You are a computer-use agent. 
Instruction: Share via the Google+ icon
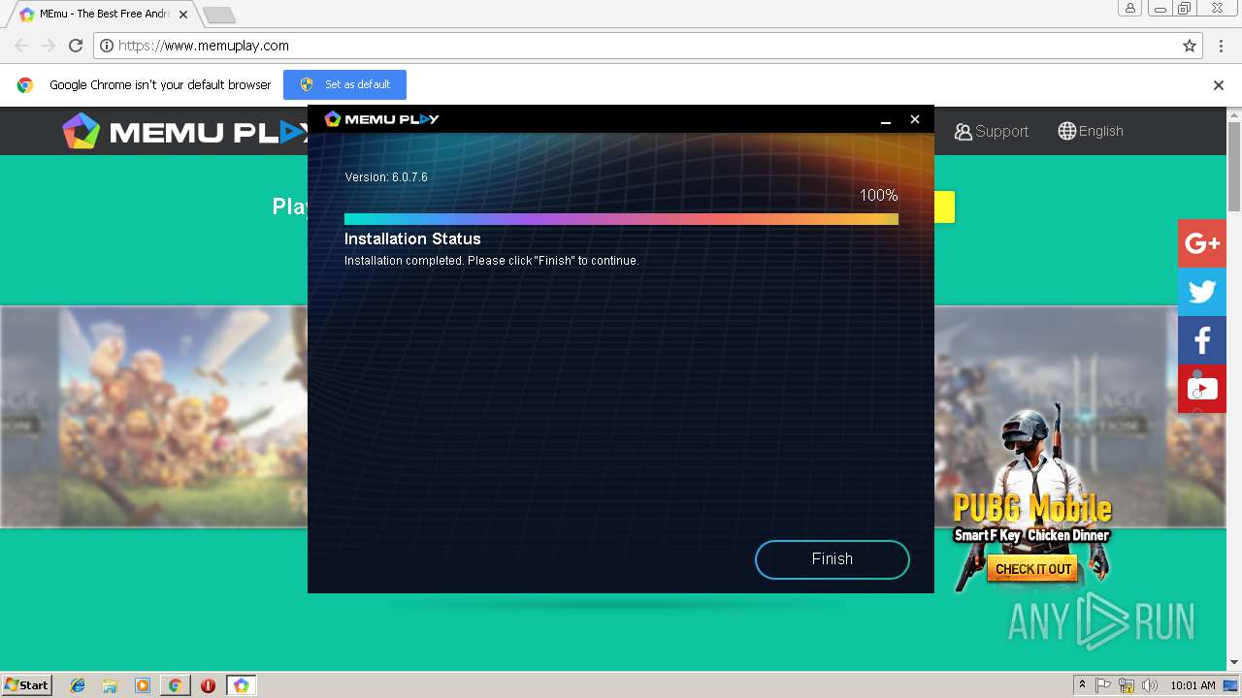1202,243
